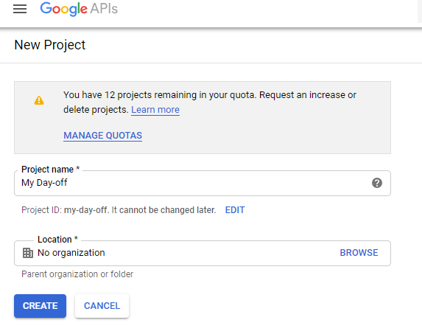Screen dimensions: 422x334
Task: Click the CANCEL button
Action: (x=102, y=306)
